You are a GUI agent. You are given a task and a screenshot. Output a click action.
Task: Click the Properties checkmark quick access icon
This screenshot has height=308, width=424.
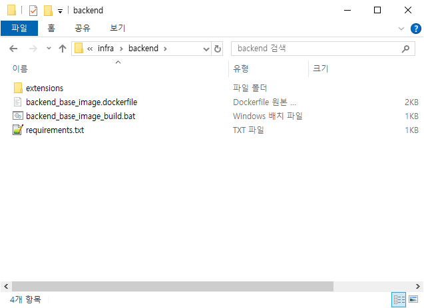click(x=33, y=11)
